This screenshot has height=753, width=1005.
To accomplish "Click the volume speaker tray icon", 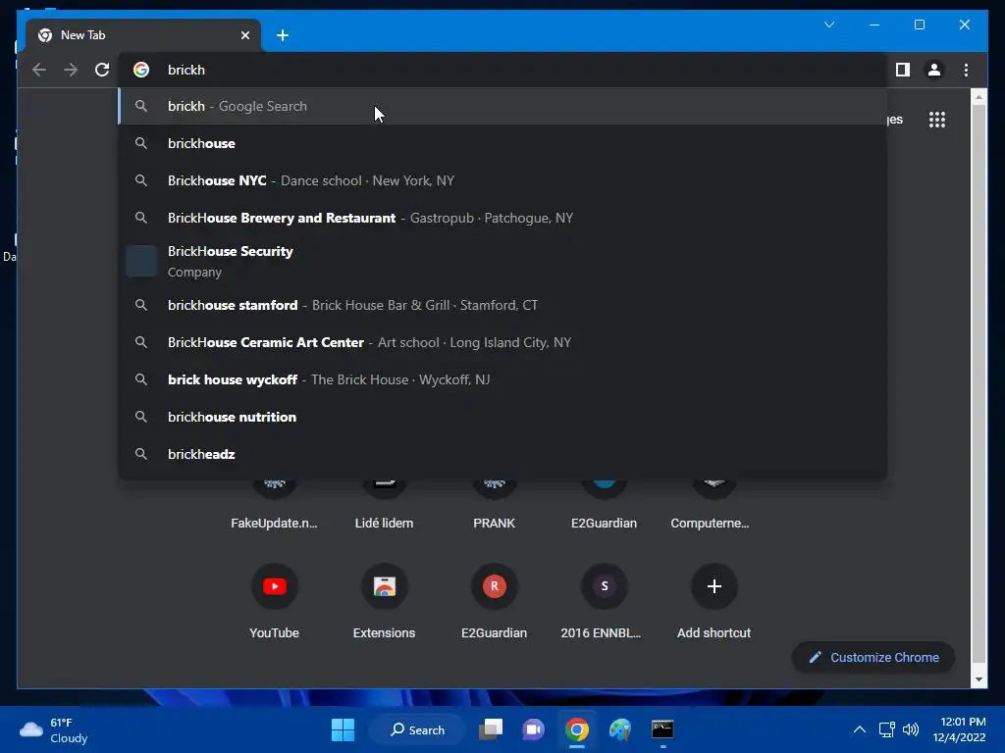I will coord(910,729).
